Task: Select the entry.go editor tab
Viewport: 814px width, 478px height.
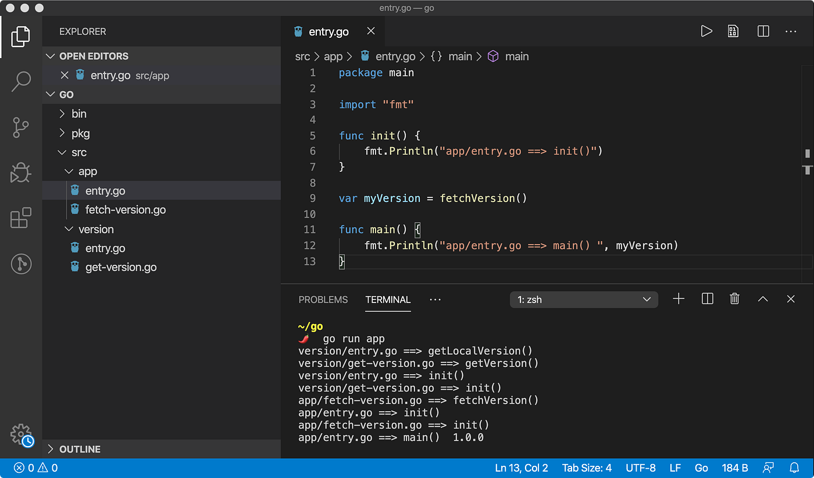Action: pos(329,31)
